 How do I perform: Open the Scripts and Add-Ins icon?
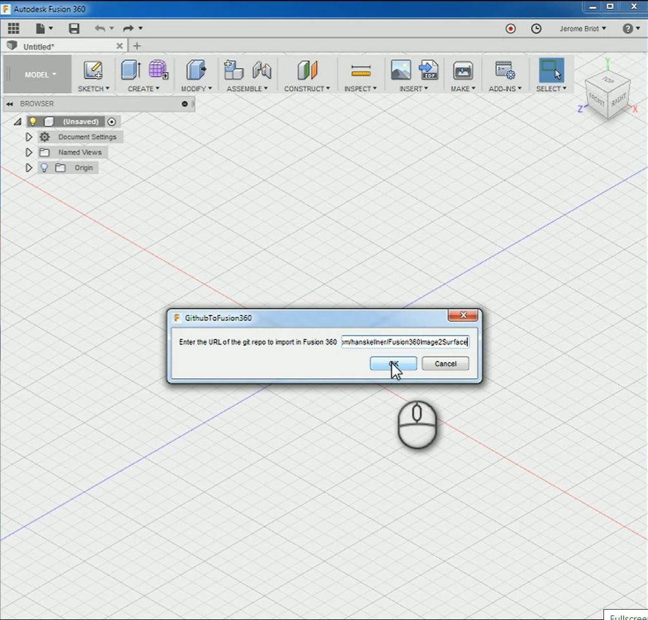pos(504,70)
